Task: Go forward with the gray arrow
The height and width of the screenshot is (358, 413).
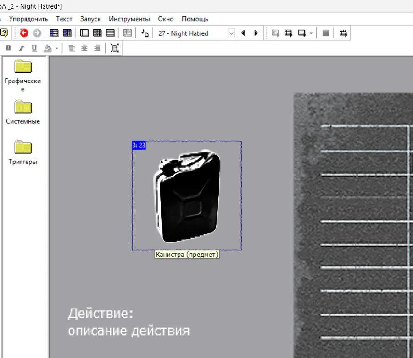Action: coord(37,33)
